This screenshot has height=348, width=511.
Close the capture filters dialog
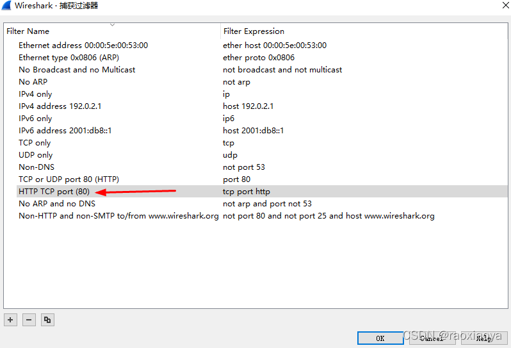[506, 5]
